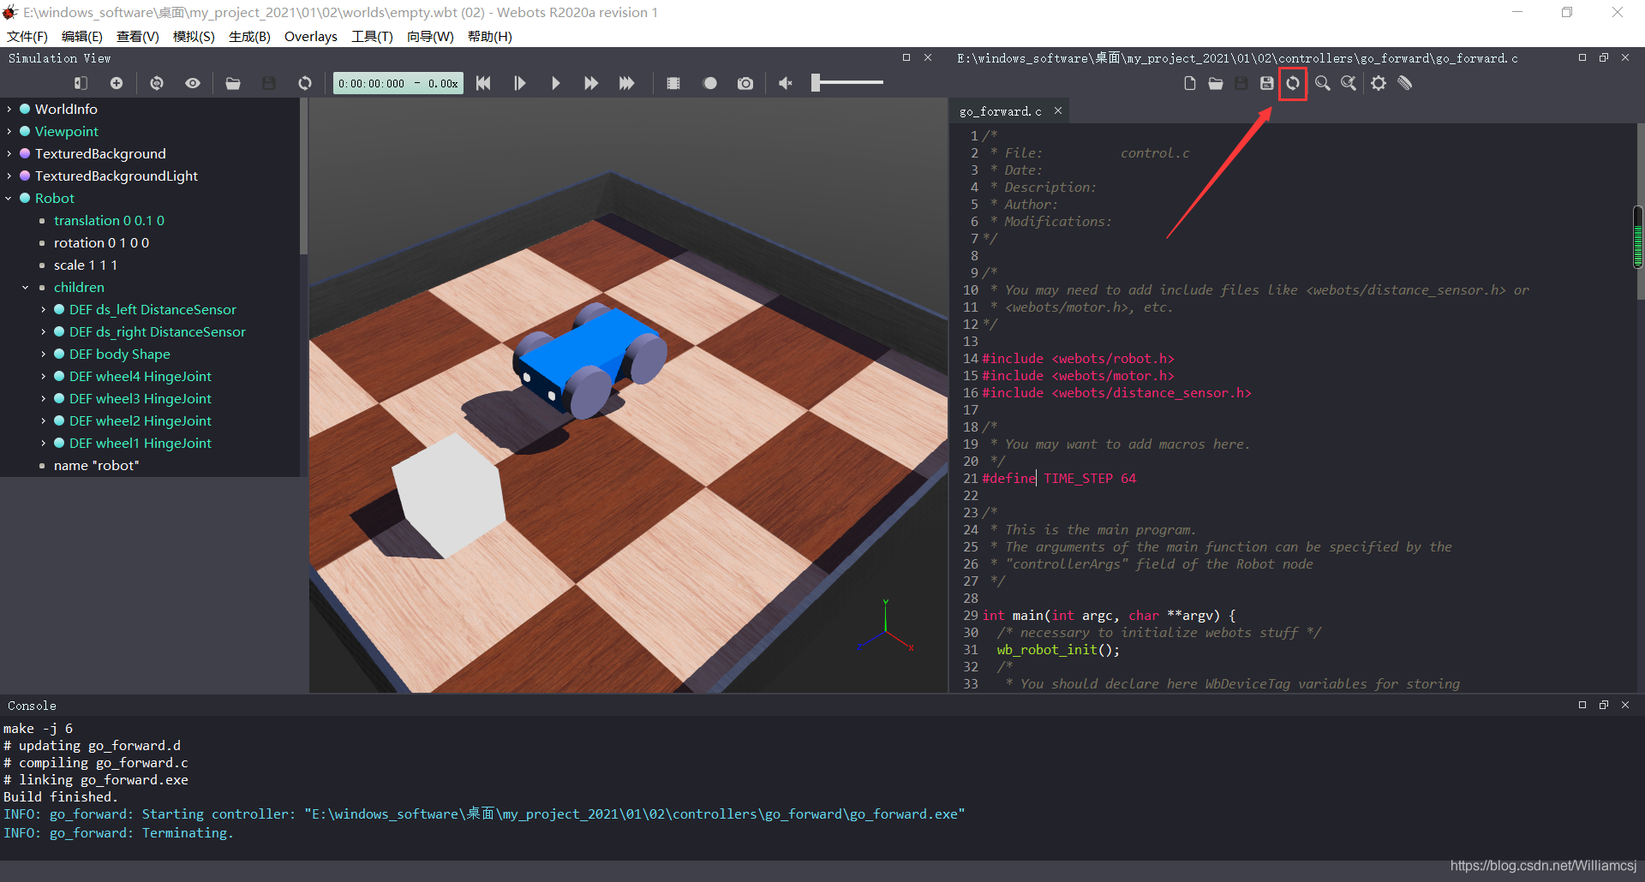Toggle the rendering eye icon
This screenshot has width=1645, height=882.
click(192, 82)
